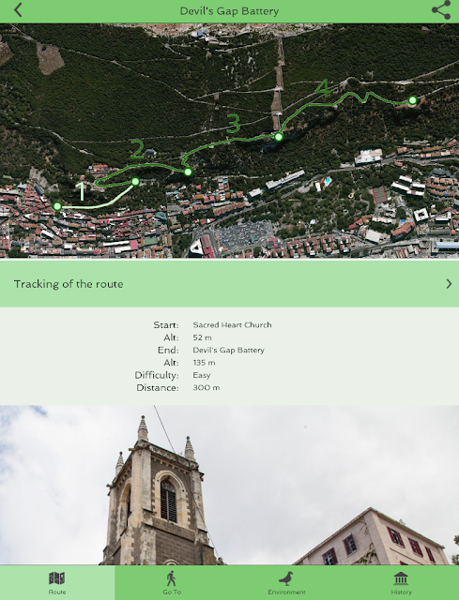This screenshot has height=600, width=459.
Task: Tap the Go To walking person icon
Action: tap(171, 578)
